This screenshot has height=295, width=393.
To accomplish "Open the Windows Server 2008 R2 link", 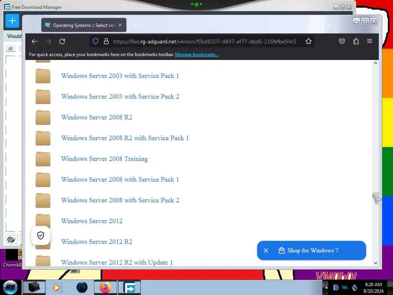I will (x=96, y=117).
